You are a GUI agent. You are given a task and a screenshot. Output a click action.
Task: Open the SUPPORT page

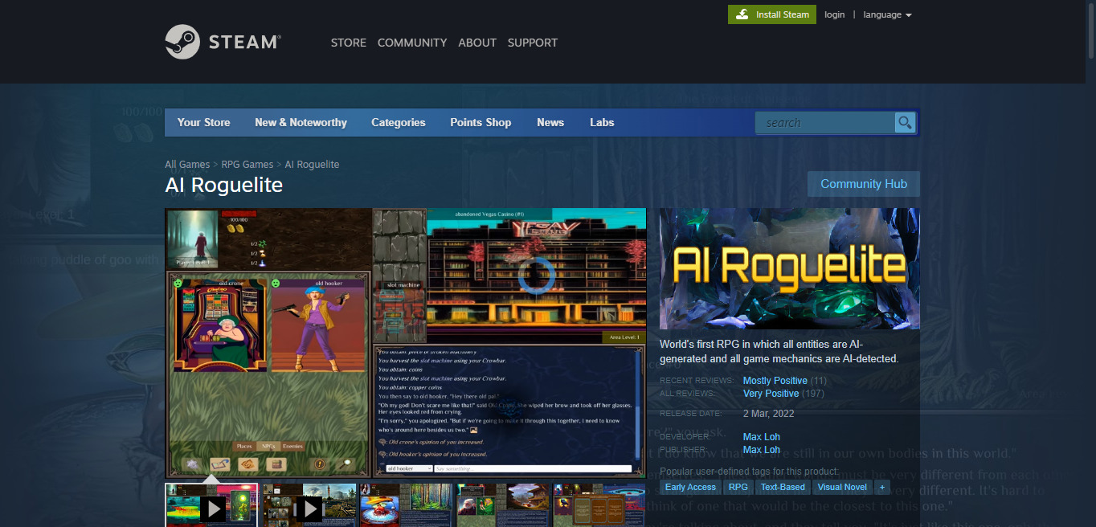[533, 43]
